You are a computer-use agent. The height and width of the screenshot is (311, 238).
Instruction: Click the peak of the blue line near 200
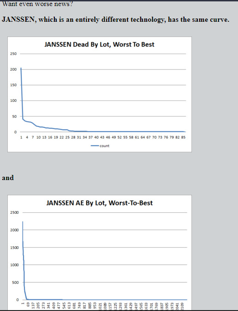click(x=21, y=68)
